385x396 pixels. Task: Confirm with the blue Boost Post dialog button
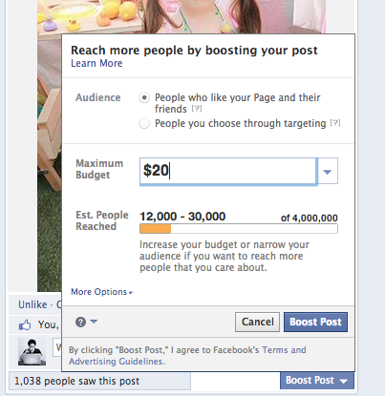pyautogui.click(x=315, y=322)
